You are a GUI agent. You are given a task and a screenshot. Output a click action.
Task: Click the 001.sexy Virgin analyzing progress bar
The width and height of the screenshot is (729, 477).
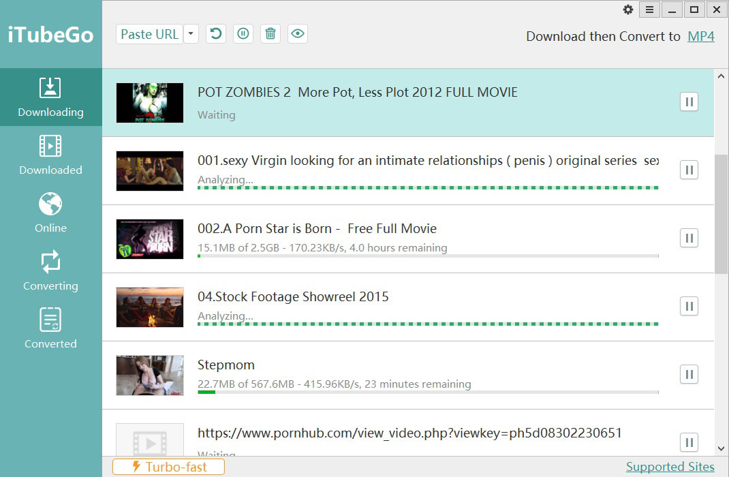click(428, 188)
